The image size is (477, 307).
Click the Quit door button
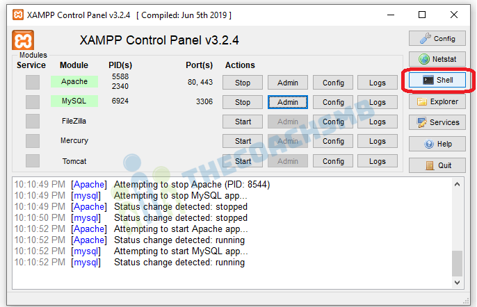click(437, 165)
